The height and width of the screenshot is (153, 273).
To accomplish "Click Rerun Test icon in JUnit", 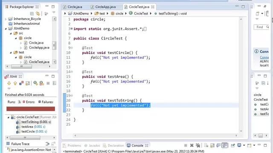I will click(x=36, y=83).
